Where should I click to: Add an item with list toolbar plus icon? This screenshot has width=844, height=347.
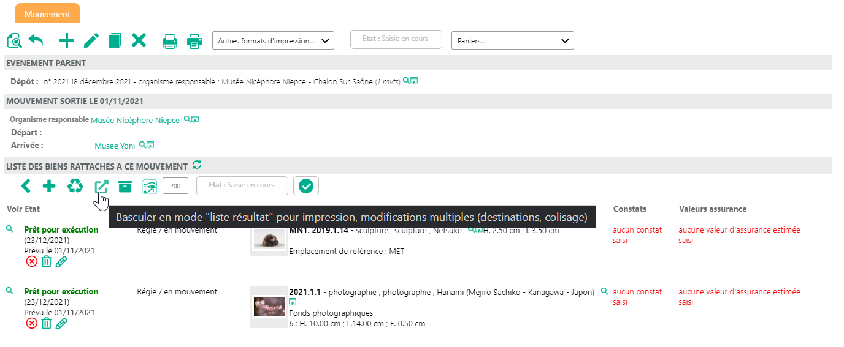[x=49, y=186]
